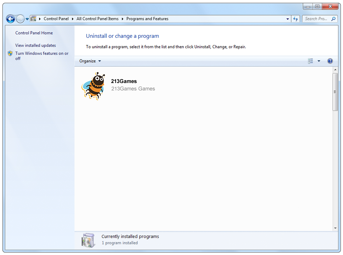Open the Organize menu
Screen dimensions: 343x255
point(90,61)
